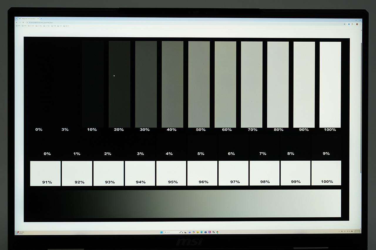Open the Chrome profile avatar
The height and width of the screenshot is (250, 376).
tap(357, 24)
